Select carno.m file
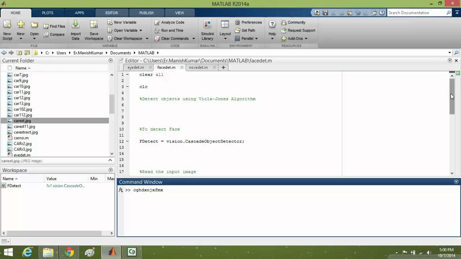 pos(21,138)
